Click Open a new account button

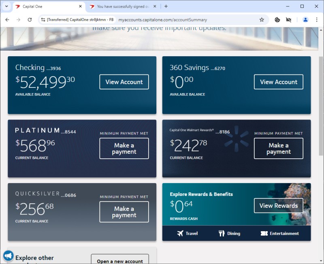[x=120, y=259]
